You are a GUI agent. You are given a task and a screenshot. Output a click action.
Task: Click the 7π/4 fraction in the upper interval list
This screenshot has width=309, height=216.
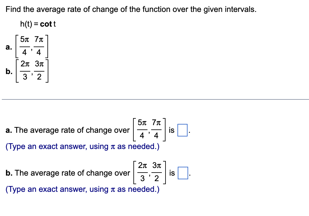tap(39, 46)
